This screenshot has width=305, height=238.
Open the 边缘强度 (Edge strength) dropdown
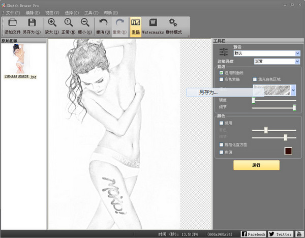tap(297, 62)
